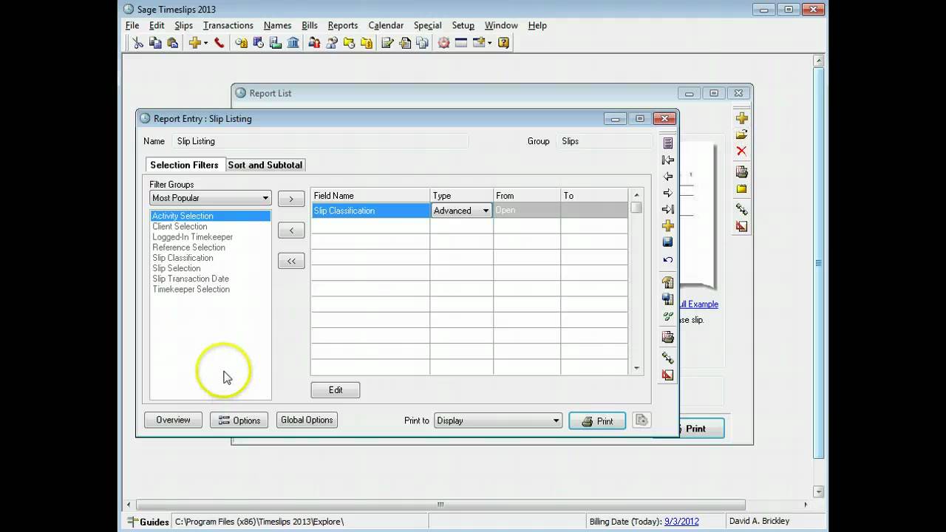Click the billing date 9/3/2012 link
Screen dimensions: 946x532
click(x=681, y=521)
